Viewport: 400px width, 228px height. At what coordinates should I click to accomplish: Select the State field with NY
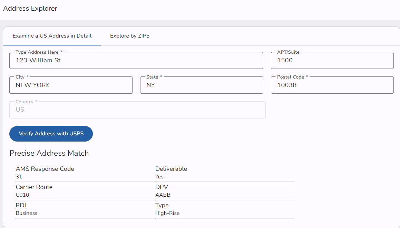point(202,85)
